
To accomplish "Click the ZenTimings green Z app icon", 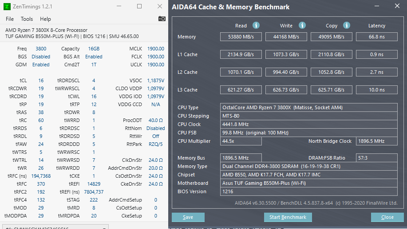I will tap(7, 7).
